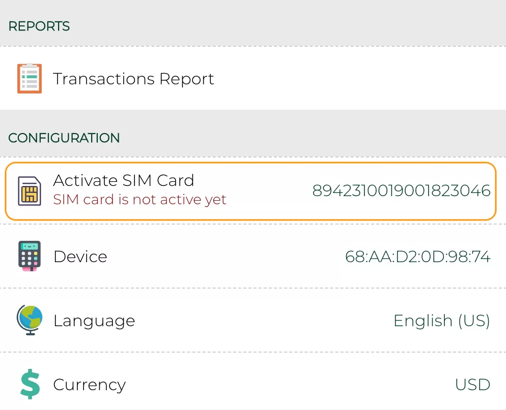The height and width of the screenshot is (410, 506).
Task: Change the USD currency value
Action: coord(472,385)
